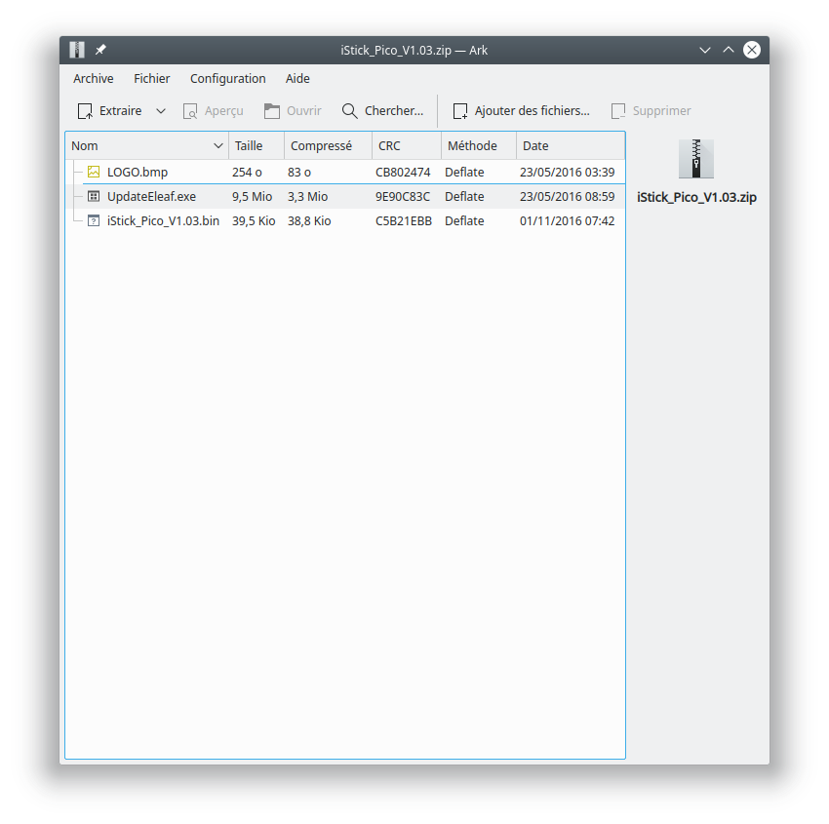The width and height of the screenshot is (829, 824).
Task: Click the date 23/05/2016 03:39
Action: (568, 173)
